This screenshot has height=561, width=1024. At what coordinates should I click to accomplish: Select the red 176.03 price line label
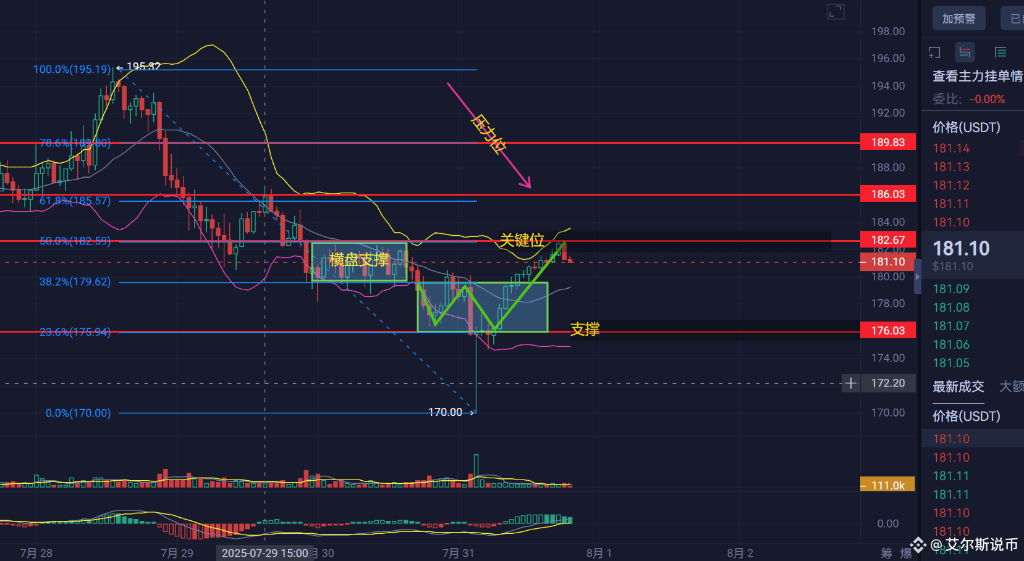tap(888, 331)
